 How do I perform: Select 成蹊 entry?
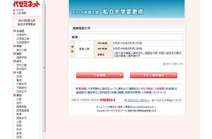coord(19,125)
